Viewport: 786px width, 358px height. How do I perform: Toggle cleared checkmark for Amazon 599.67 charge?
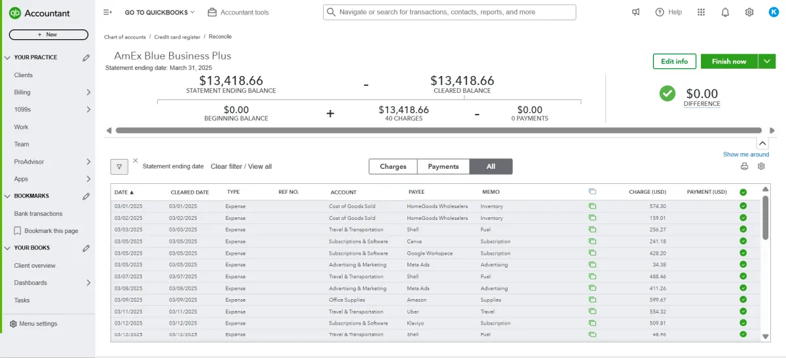point(743,300)
